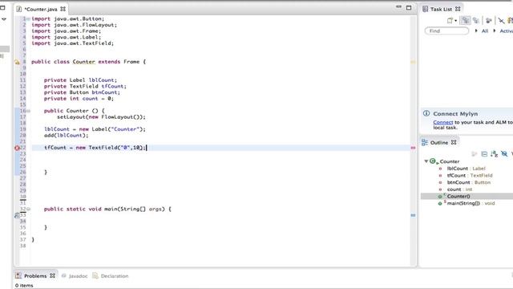Click the warning bulb on line 8
Screen dimensions: 513x289
point(17,62)
